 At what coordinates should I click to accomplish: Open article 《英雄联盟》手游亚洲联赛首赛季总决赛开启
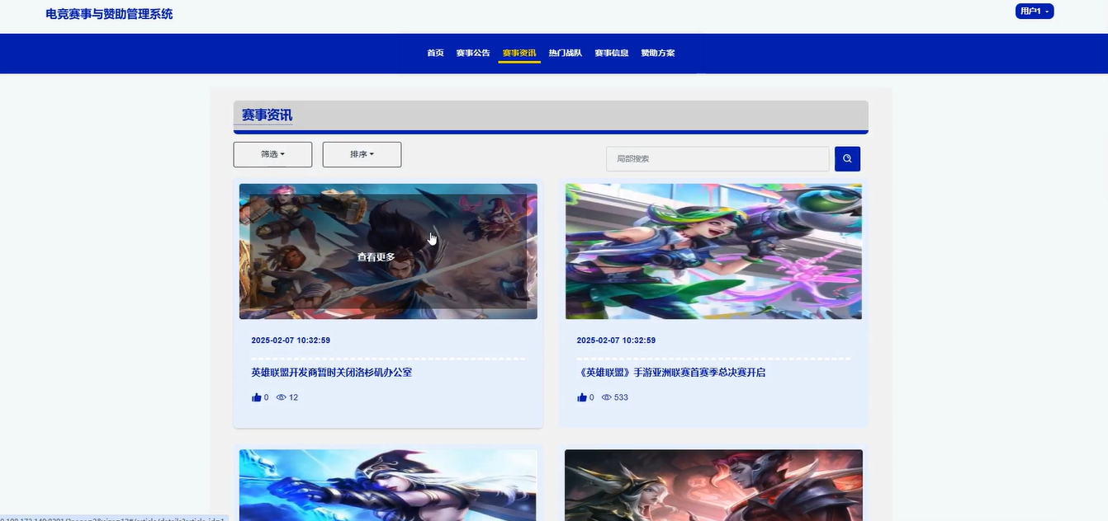click(x=671, y=373)
